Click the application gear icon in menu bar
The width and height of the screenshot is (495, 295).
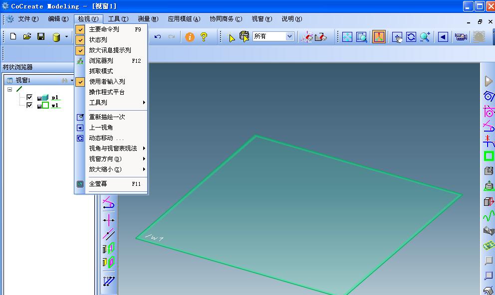coord(10,19)
